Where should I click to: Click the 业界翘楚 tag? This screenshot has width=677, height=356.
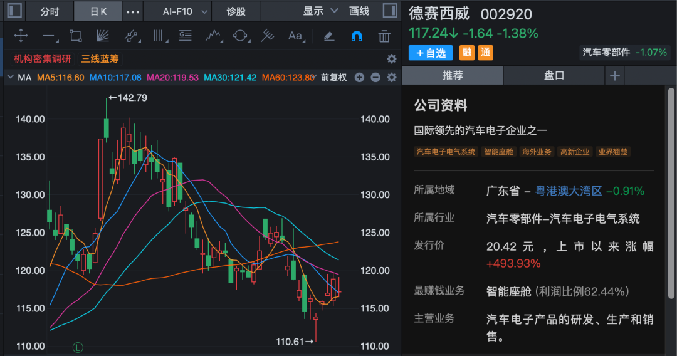[612, 152]
